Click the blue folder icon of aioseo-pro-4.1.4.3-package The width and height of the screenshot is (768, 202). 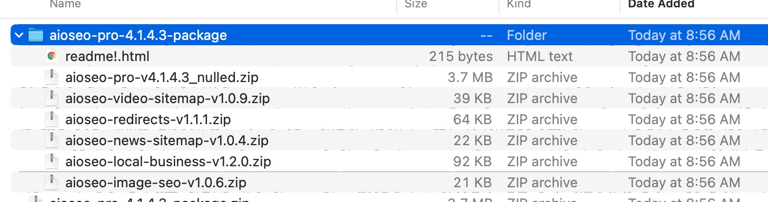pos(35,35)
